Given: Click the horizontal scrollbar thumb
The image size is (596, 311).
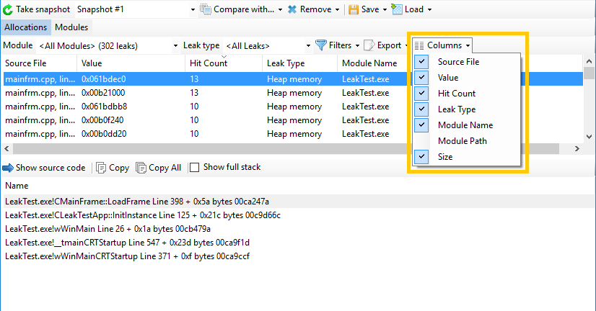Looking at the screenshot, I should pyautogui.click(x=286, y=149).
